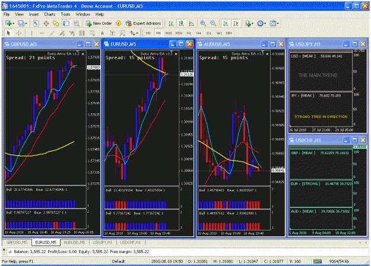The height and width of the screenshot is (266, 371).
Task: Click the New Order button
Action: pyautogui.click(x=99, y=23)
